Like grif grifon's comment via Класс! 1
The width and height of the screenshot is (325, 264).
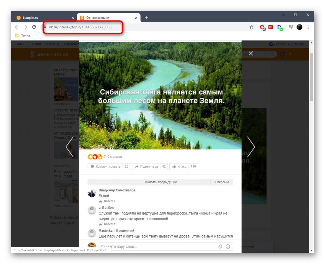click(107, 224)
